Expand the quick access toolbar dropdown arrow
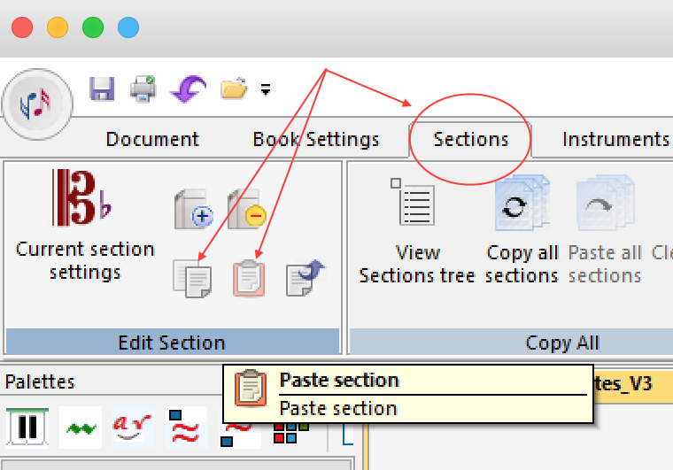This screenshot has height=470, width=673. pyautogui.click(x=265, y=89)
